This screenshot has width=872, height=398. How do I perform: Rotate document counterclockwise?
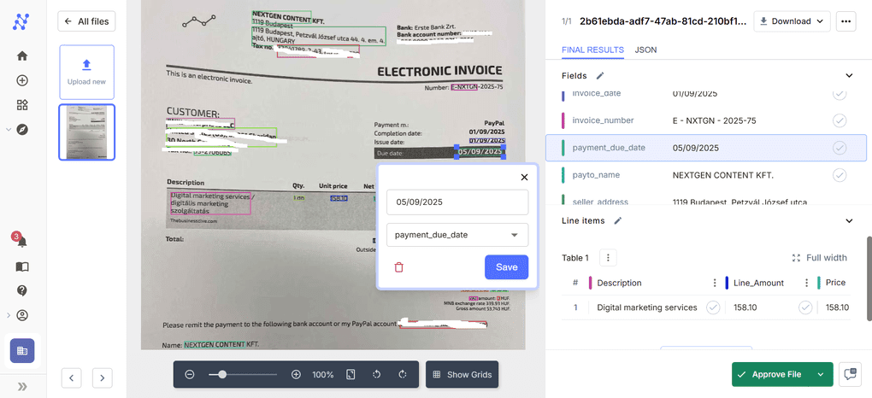tap(376, 375)
